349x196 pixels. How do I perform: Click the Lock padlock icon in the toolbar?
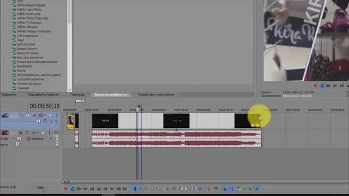pyautogui.click(x=200, y=189)
